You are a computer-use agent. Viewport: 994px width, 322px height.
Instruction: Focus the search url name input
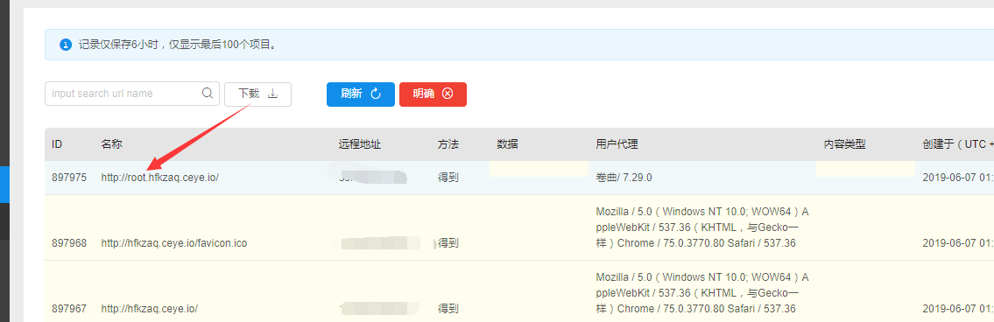pos(132,93)
